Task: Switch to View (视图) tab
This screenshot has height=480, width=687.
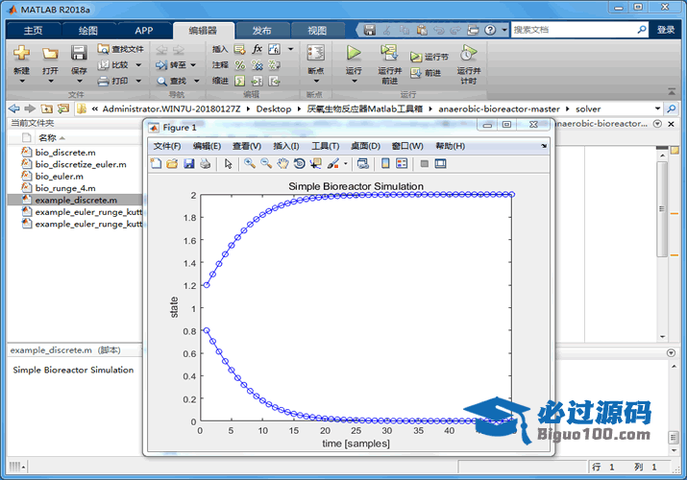Action: pyautogui.click(x=317, y=30)
